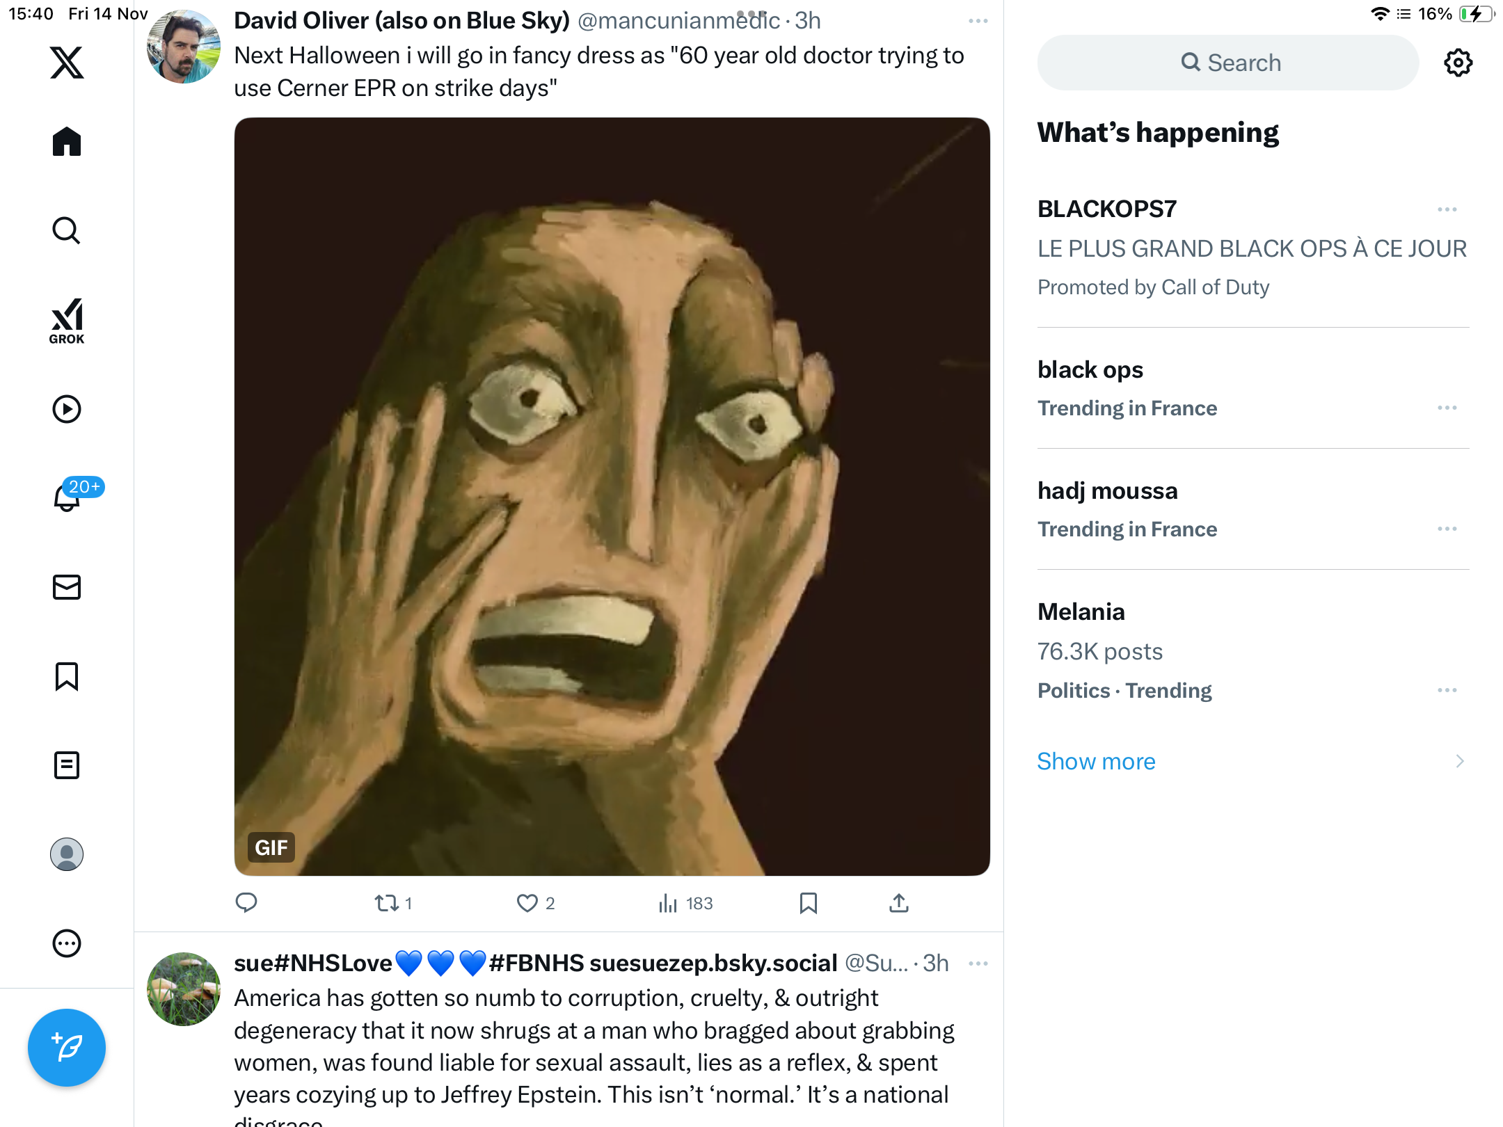Image resolution: width=1503 pixels, height=1127 pixels.
Task: Like David Oliver's Halloween post
Action: [527, 903]
